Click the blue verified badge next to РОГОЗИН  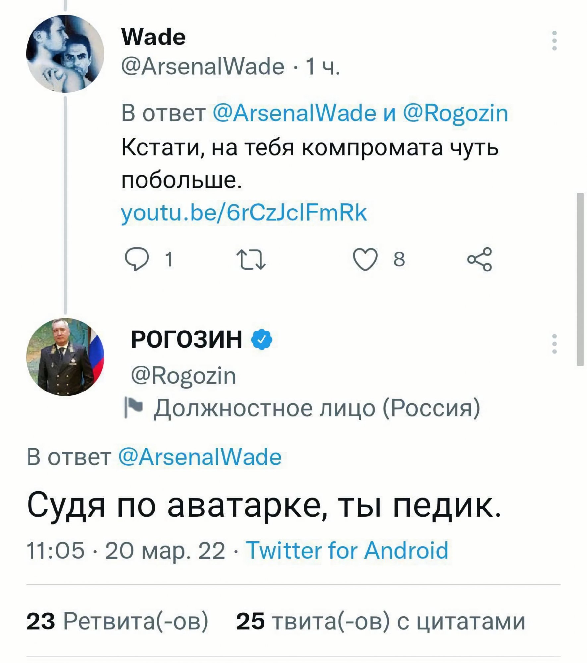coord(262,339)
